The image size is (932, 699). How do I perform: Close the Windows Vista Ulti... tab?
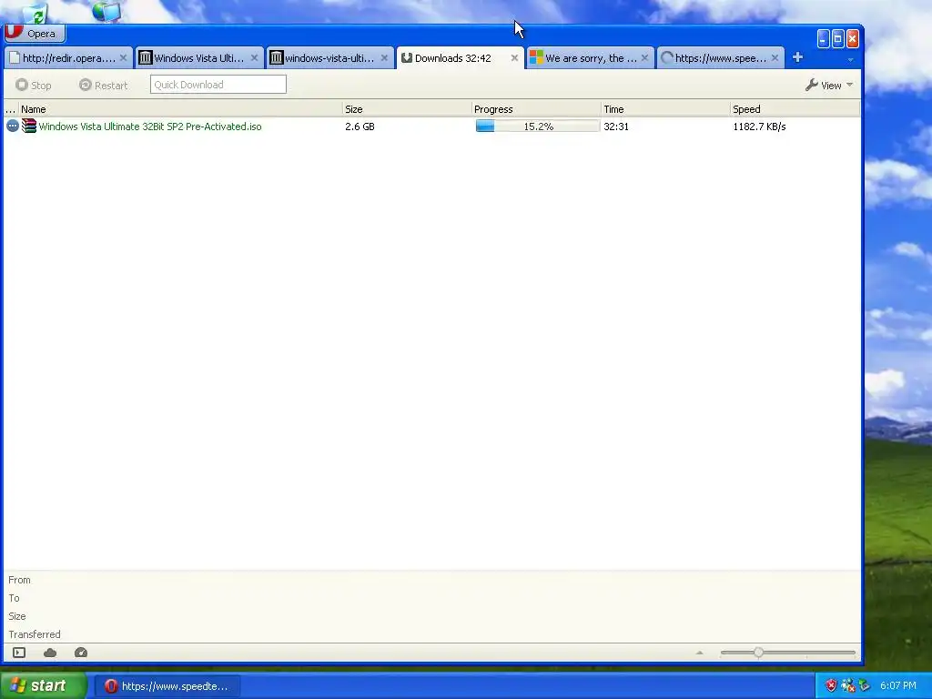(x=254, y=57)
